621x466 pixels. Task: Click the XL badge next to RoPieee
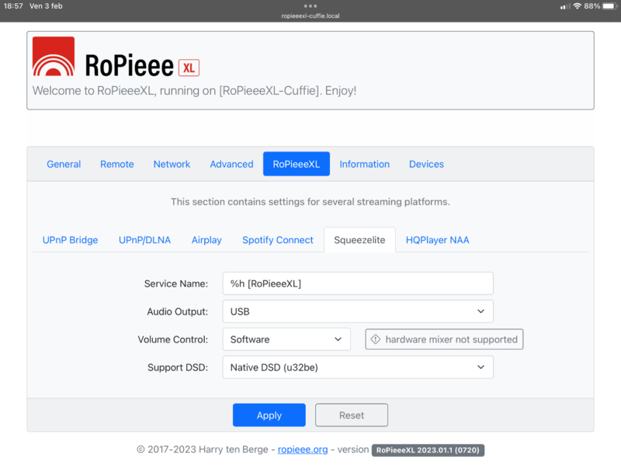(189, 68)
